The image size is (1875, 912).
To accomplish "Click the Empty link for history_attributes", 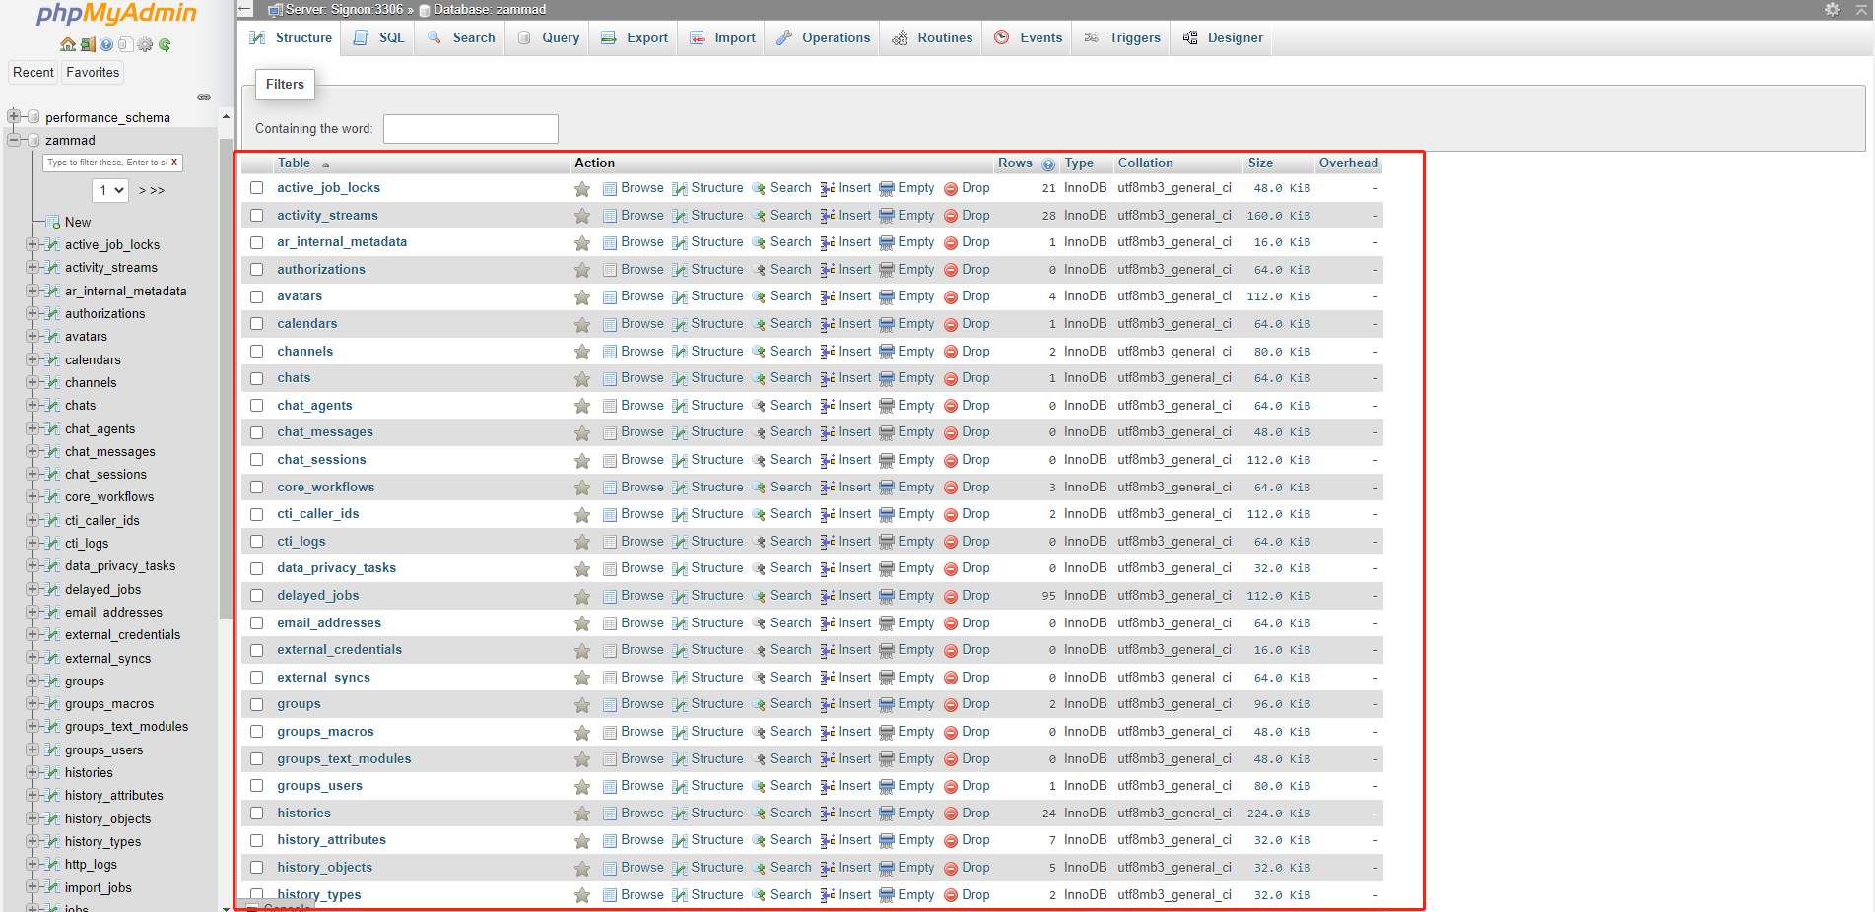I will [916, 840].
